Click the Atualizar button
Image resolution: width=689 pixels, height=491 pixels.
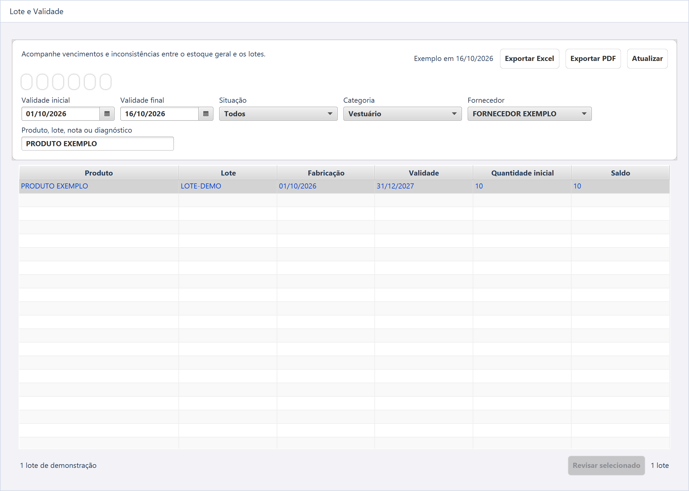pos(647,59)
